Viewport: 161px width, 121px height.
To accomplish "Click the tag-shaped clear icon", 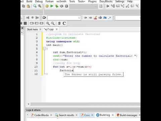I will pos(44,18).
